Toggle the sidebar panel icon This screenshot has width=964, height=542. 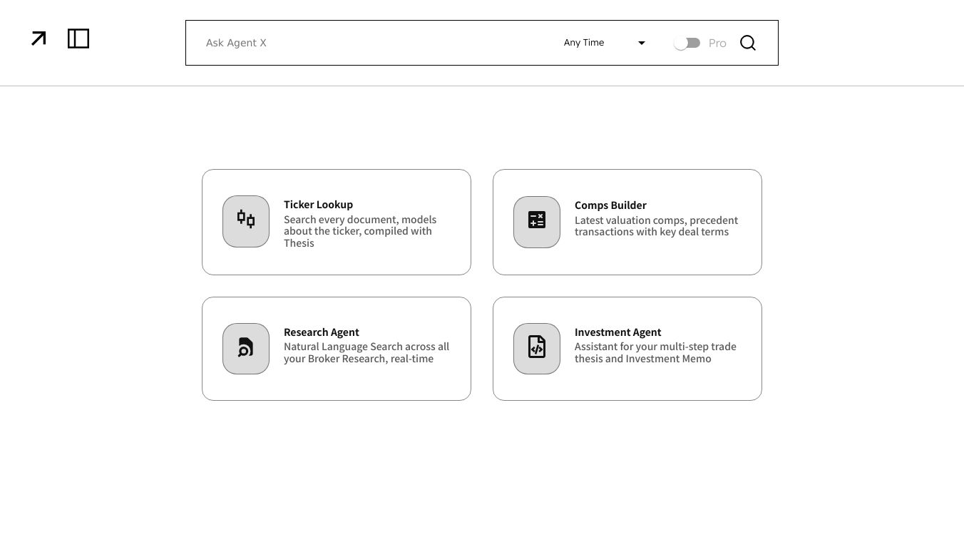(x=78, y=39)
